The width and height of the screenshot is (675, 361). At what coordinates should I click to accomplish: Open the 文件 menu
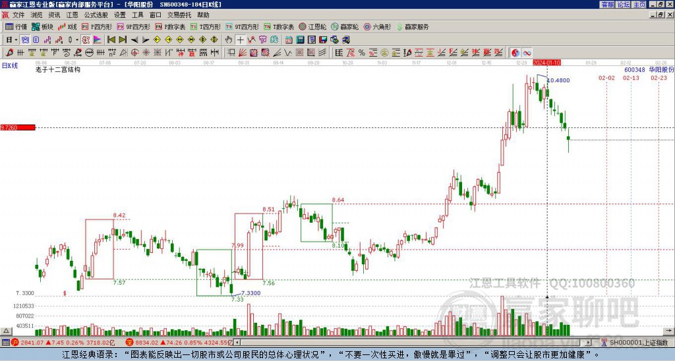click(x=18, y=15)
